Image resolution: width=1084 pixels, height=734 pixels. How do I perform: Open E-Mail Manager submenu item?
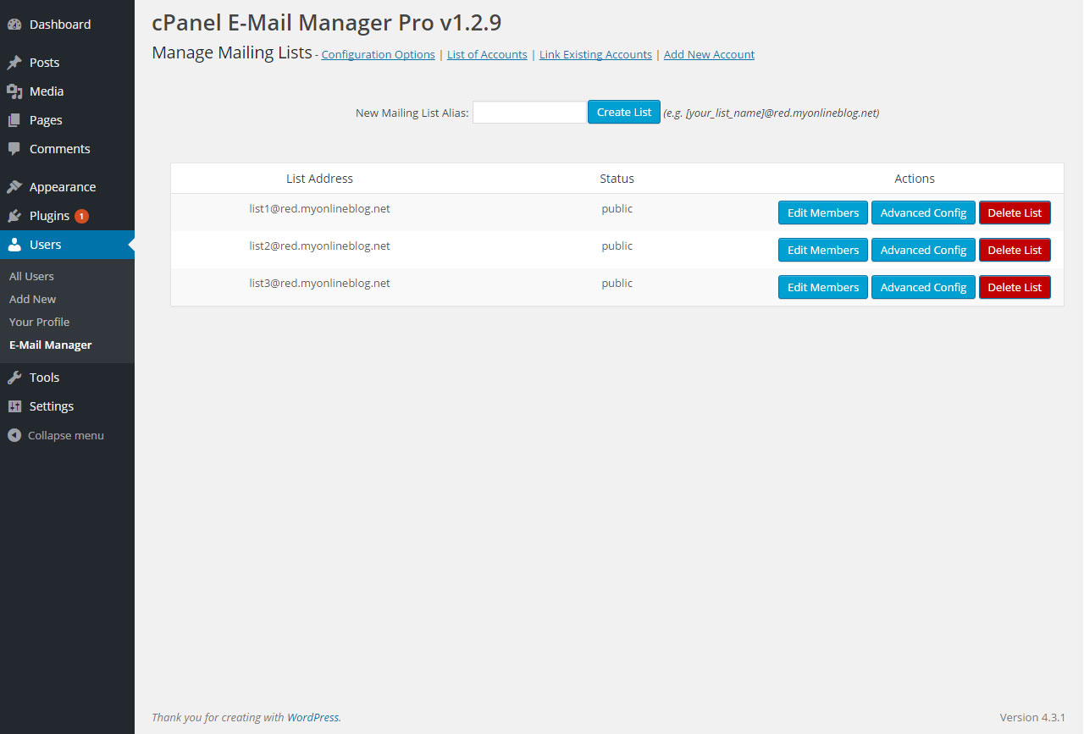pos(51,345)
